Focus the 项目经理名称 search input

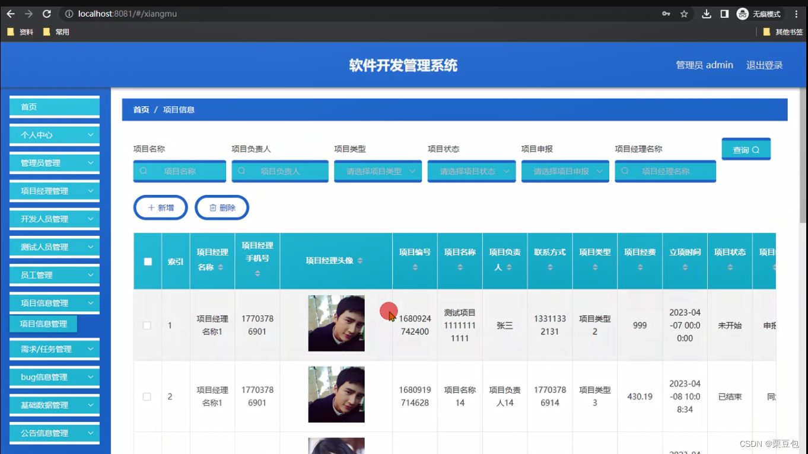point(666,171)
